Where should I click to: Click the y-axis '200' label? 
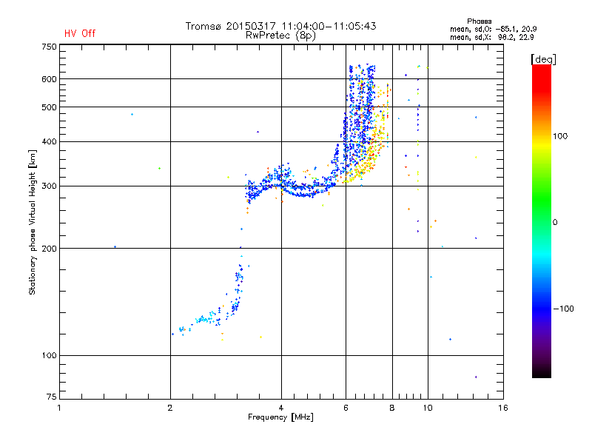(49, 249)
